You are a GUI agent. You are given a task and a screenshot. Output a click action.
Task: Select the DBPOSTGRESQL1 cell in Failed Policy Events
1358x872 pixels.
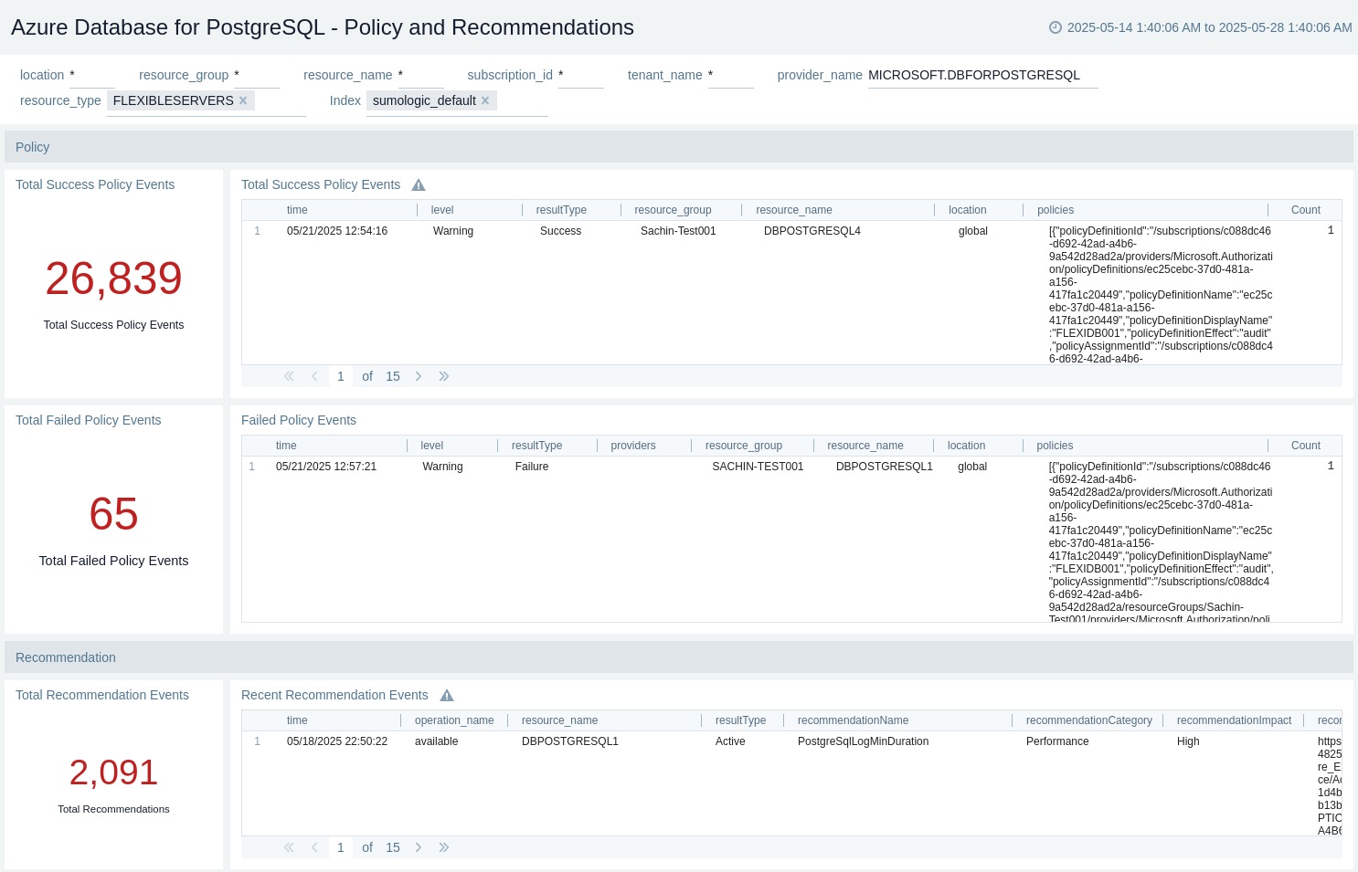coord(885,467)
